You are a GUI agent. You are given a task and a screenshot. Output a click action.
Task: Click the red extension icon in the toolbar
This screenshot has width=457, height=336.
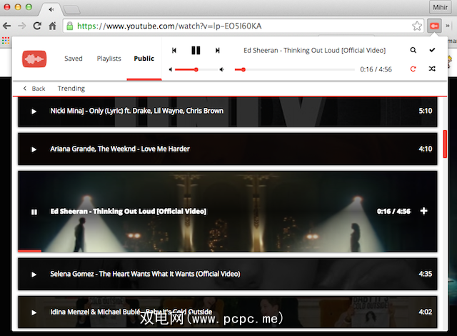pos(434,26)
